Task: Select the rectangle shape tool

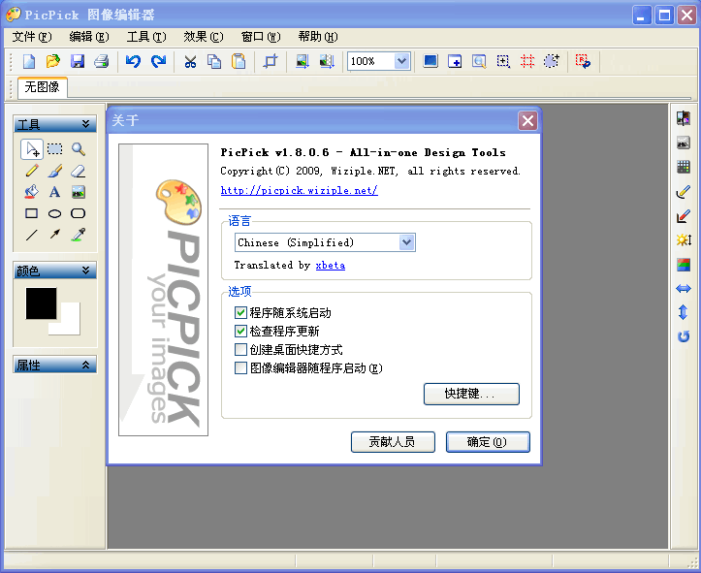Action: 32,213
